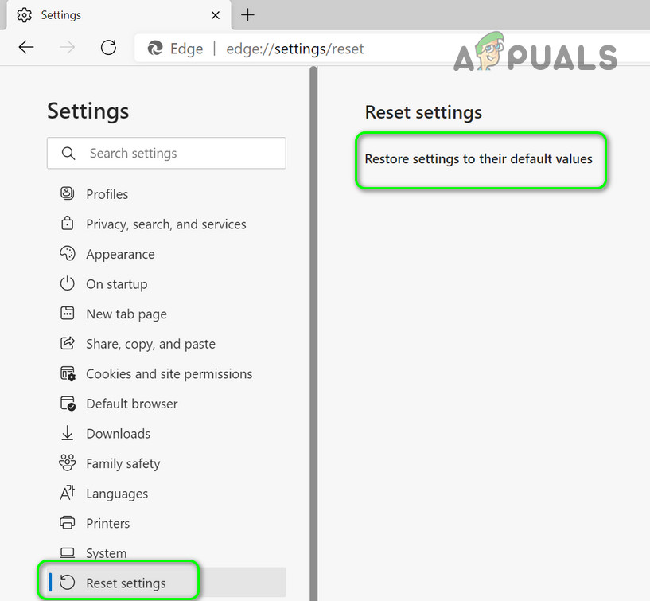Click the On startup power icon
This screenshot has width=650, height=601.
[67, 283]
